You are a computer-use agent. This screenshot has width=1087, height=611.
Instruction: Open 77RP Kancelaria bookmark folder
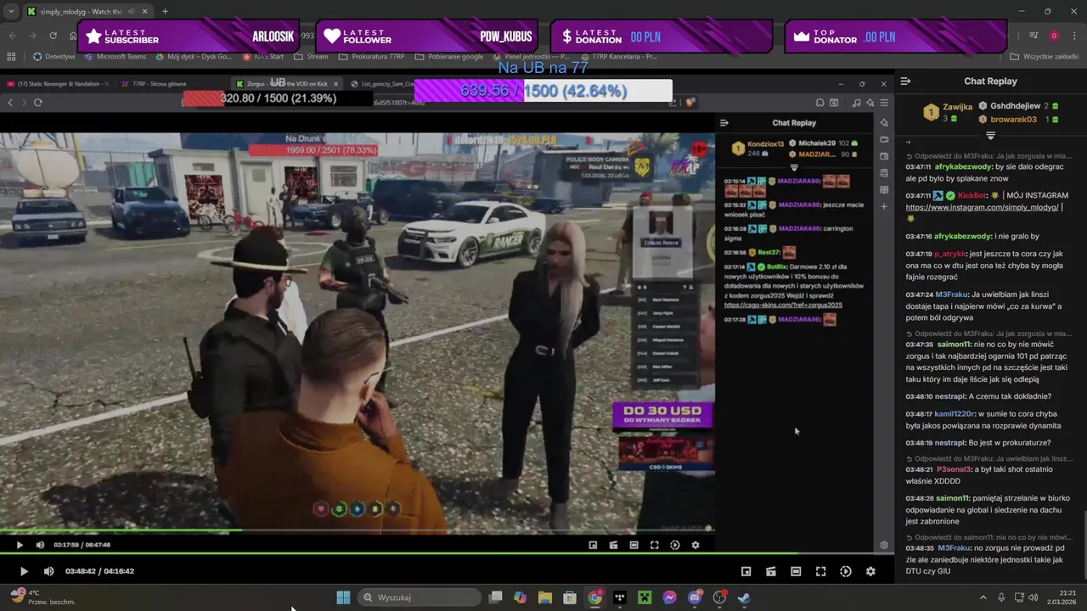point(619,57)
